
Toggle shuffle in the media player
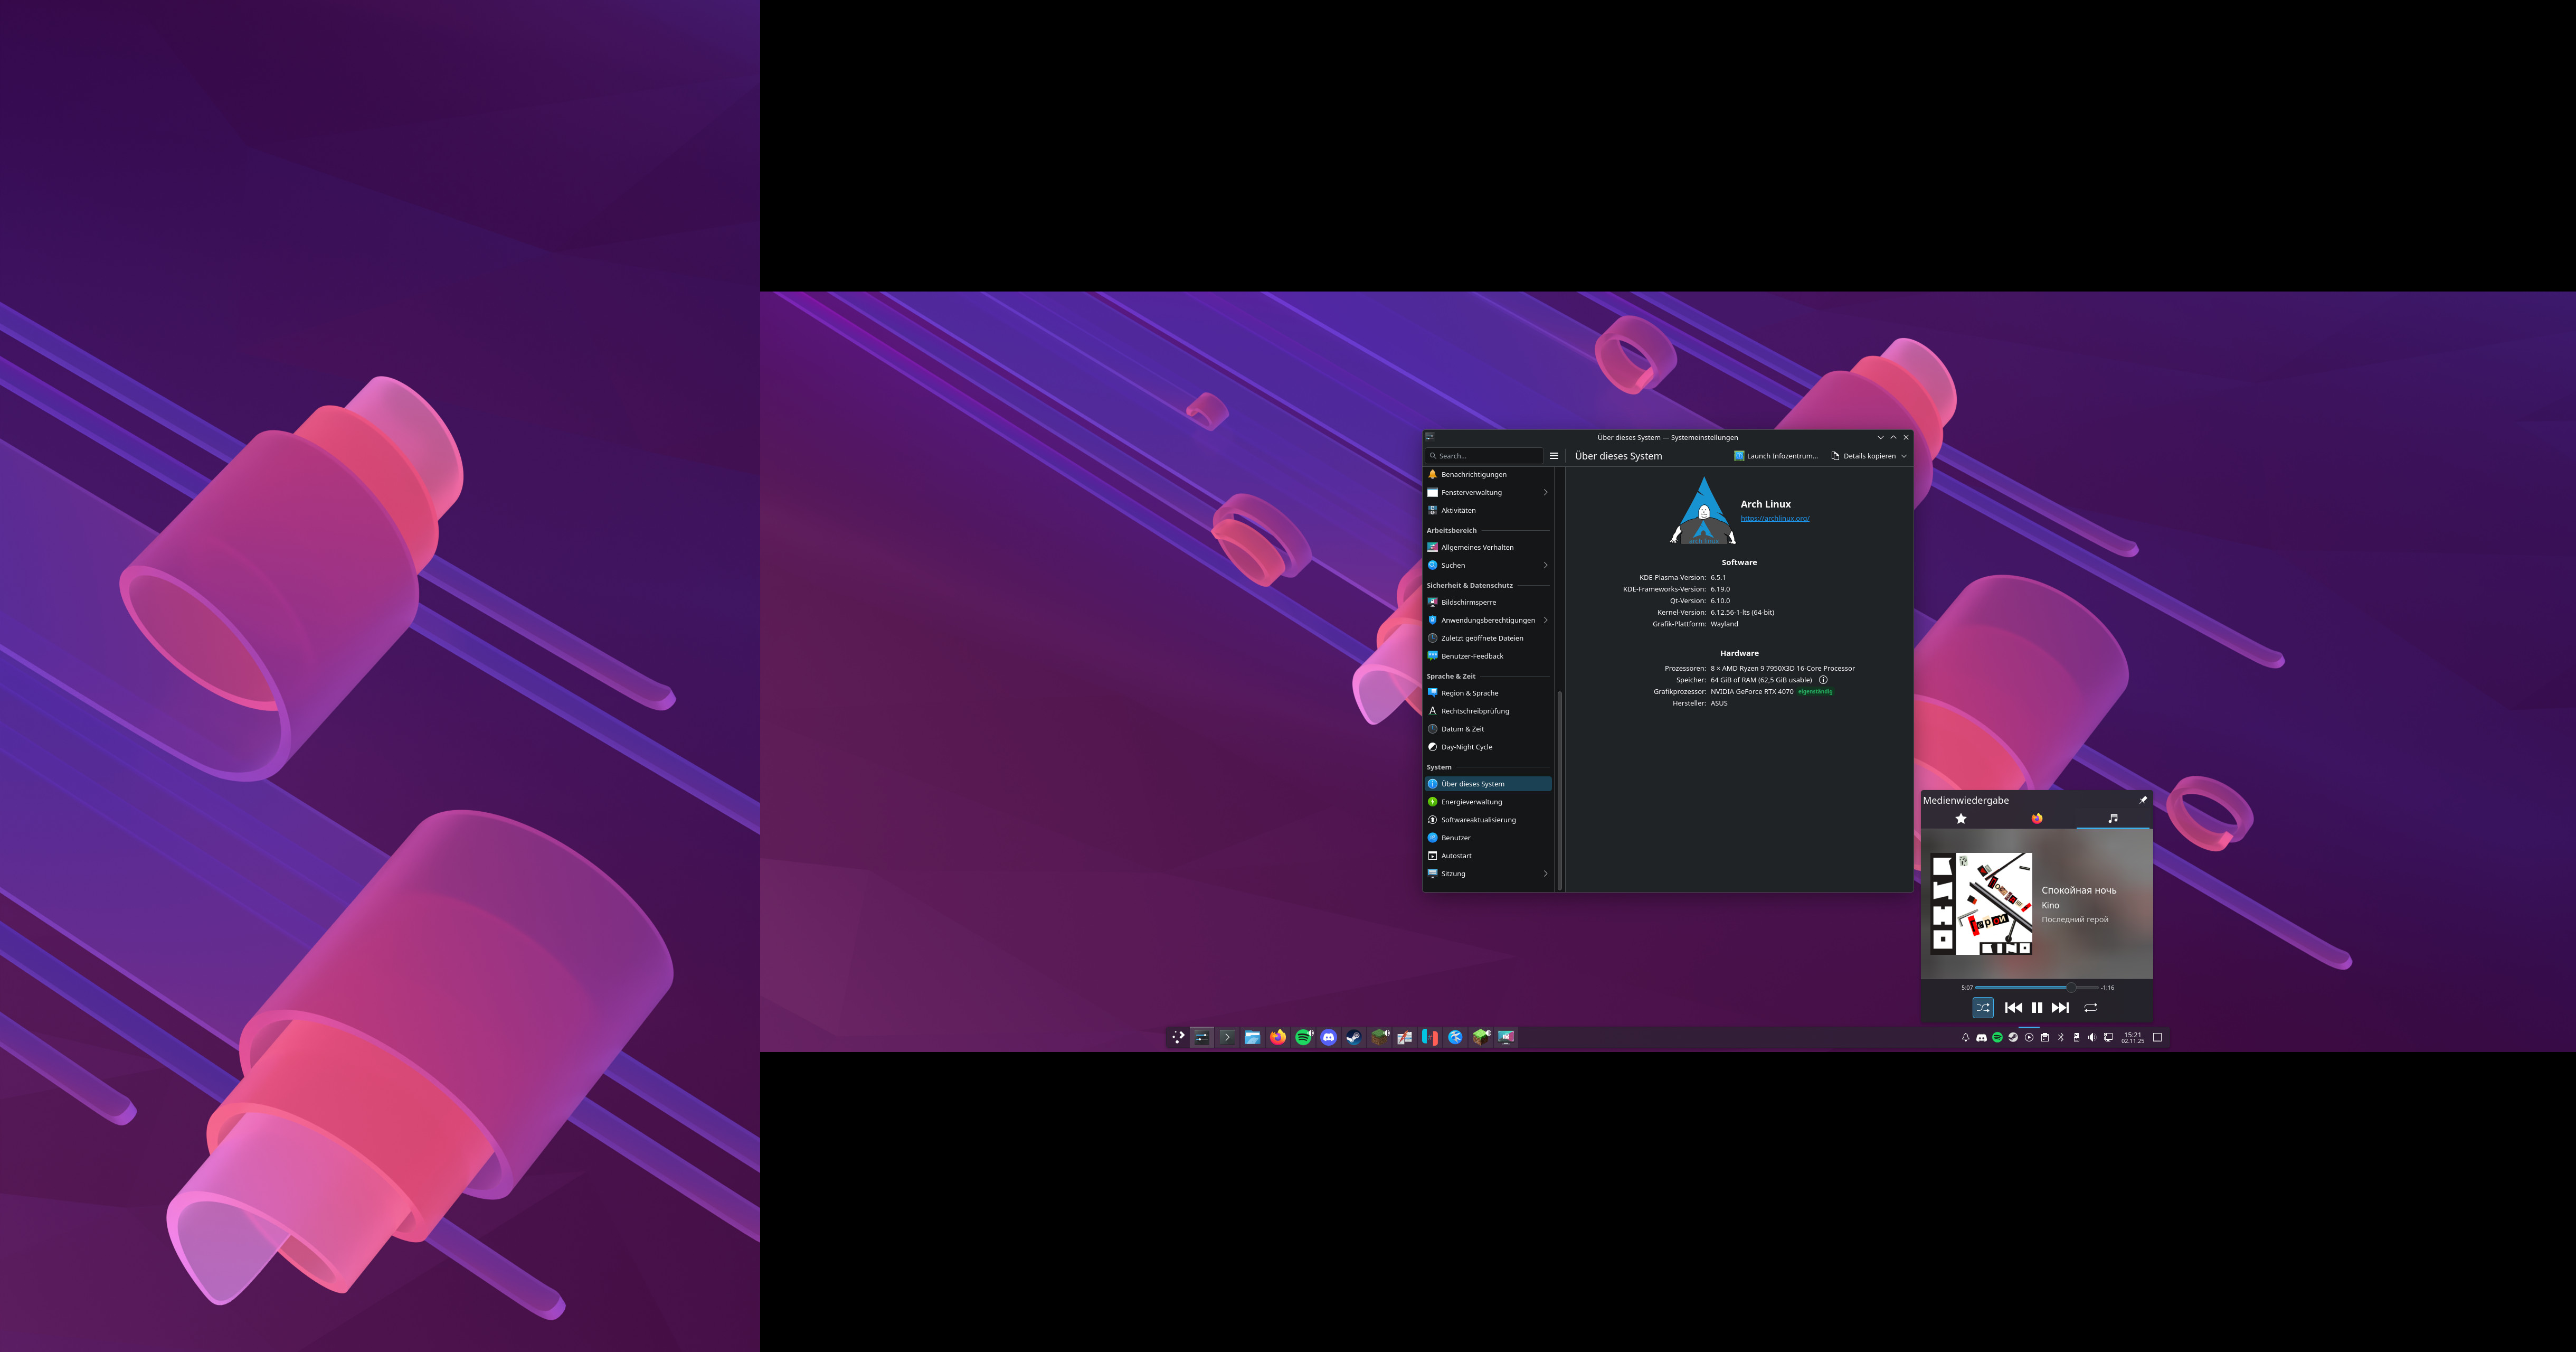1982,1008
